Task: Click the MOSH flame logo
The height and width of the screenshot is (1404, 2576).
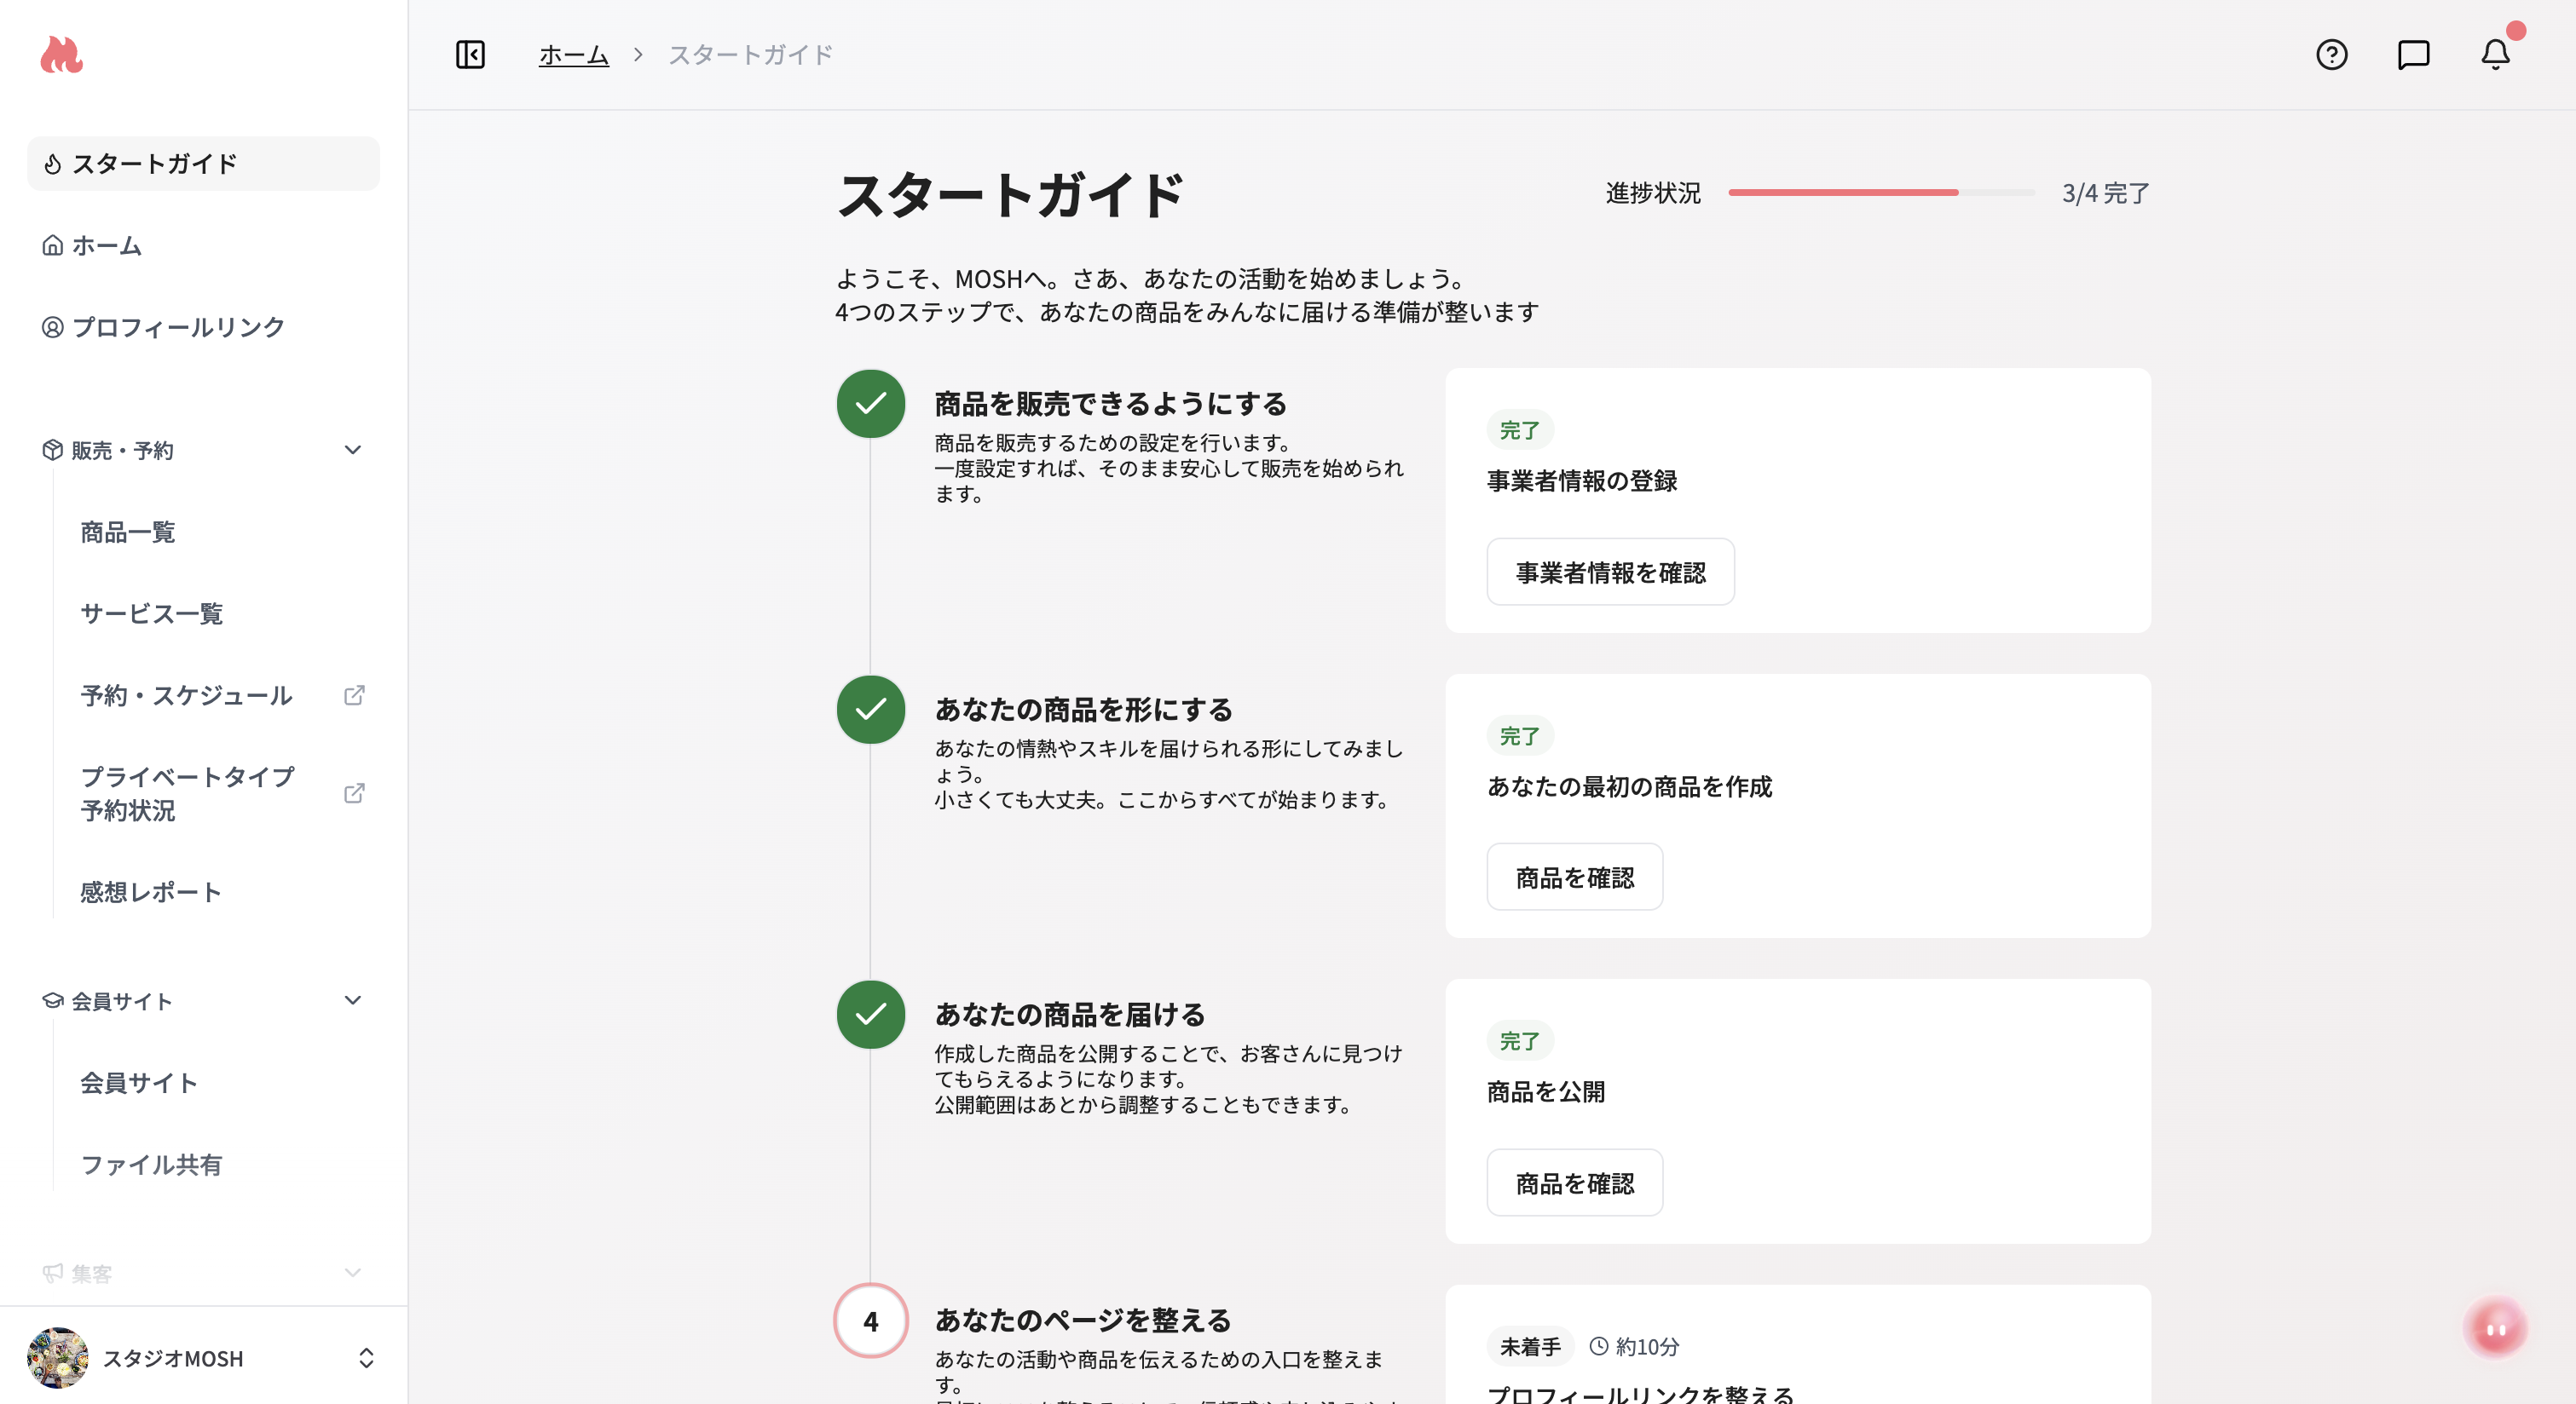Action: (x=61, y=55)
